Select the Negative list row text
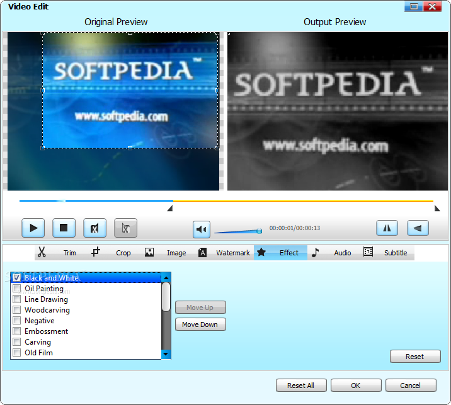This screenshot has width=451, height=405. coord(40,321)
